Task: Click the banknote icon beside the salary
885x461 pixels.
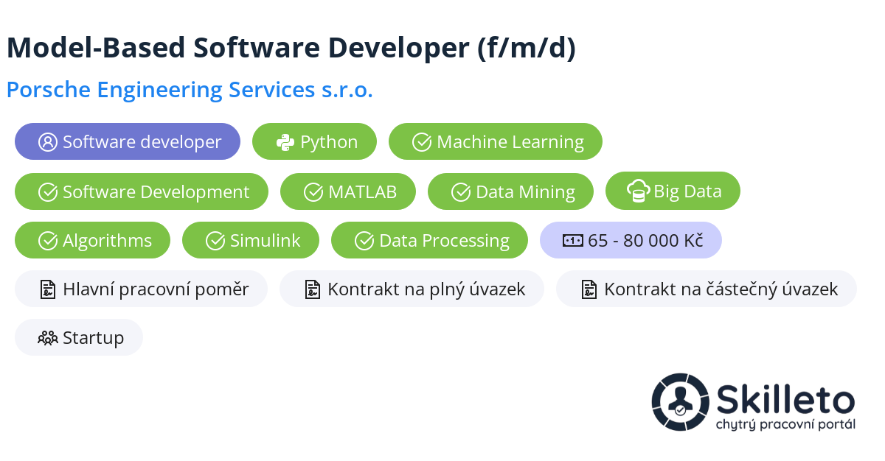Action: [574, 240]
